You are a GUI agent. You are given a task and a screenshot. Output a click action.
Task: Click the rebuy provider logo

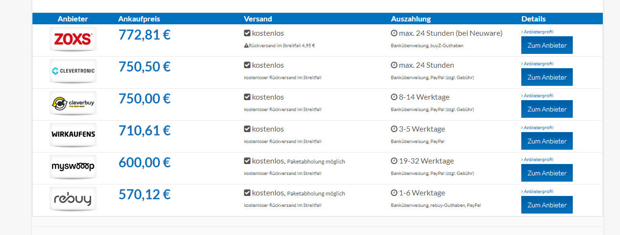click(73, 199)
